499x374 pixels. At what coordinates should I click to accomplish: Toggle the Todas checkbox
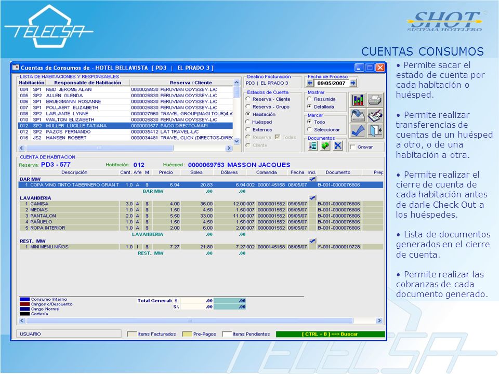(x=277, y=137)
